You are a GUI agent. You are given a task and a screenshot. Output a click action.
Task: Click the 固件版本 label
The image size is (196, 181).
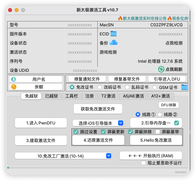coord(18,34)
